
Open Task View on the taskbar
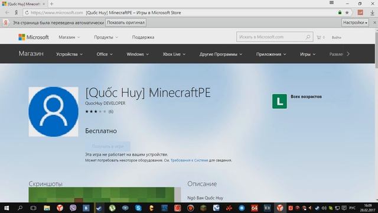[x=33, y=208]
